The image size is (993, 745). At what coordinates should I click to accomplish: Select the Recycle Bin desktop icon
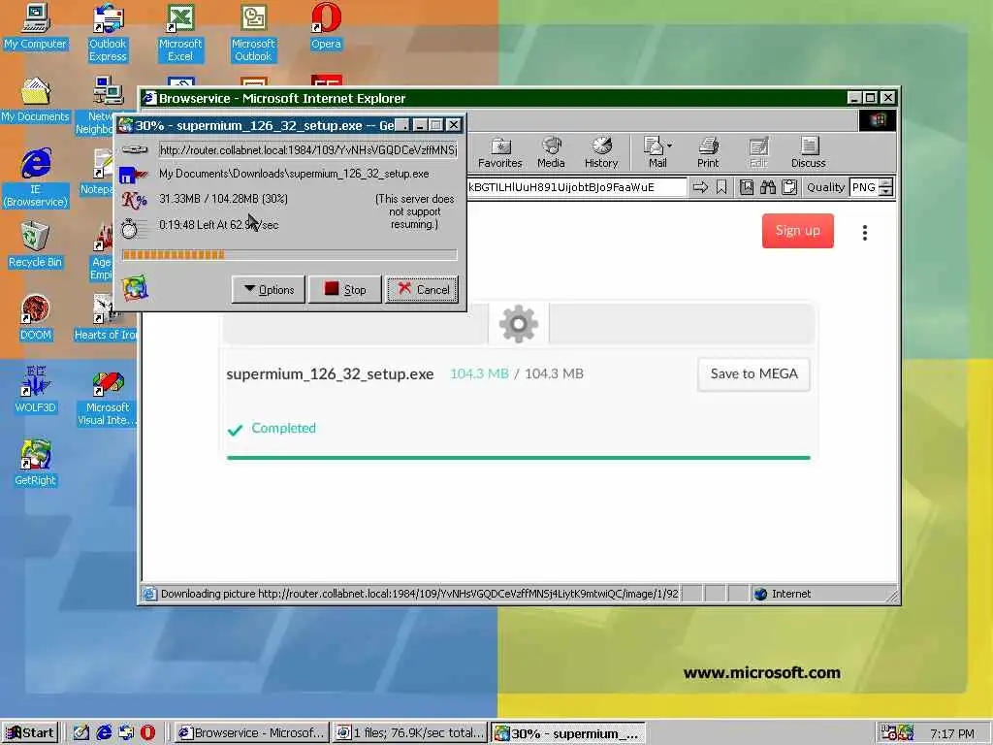pyautogui.click(x=35, y=245)
